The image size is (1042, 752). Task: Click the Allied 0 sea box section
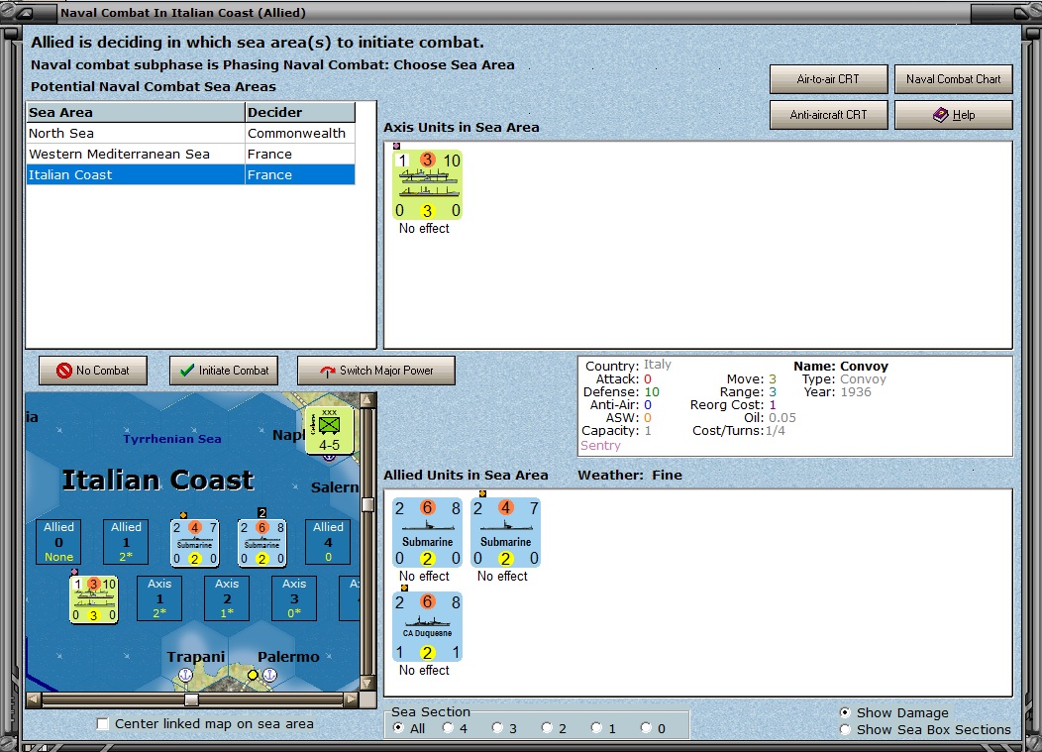[59, 542]
